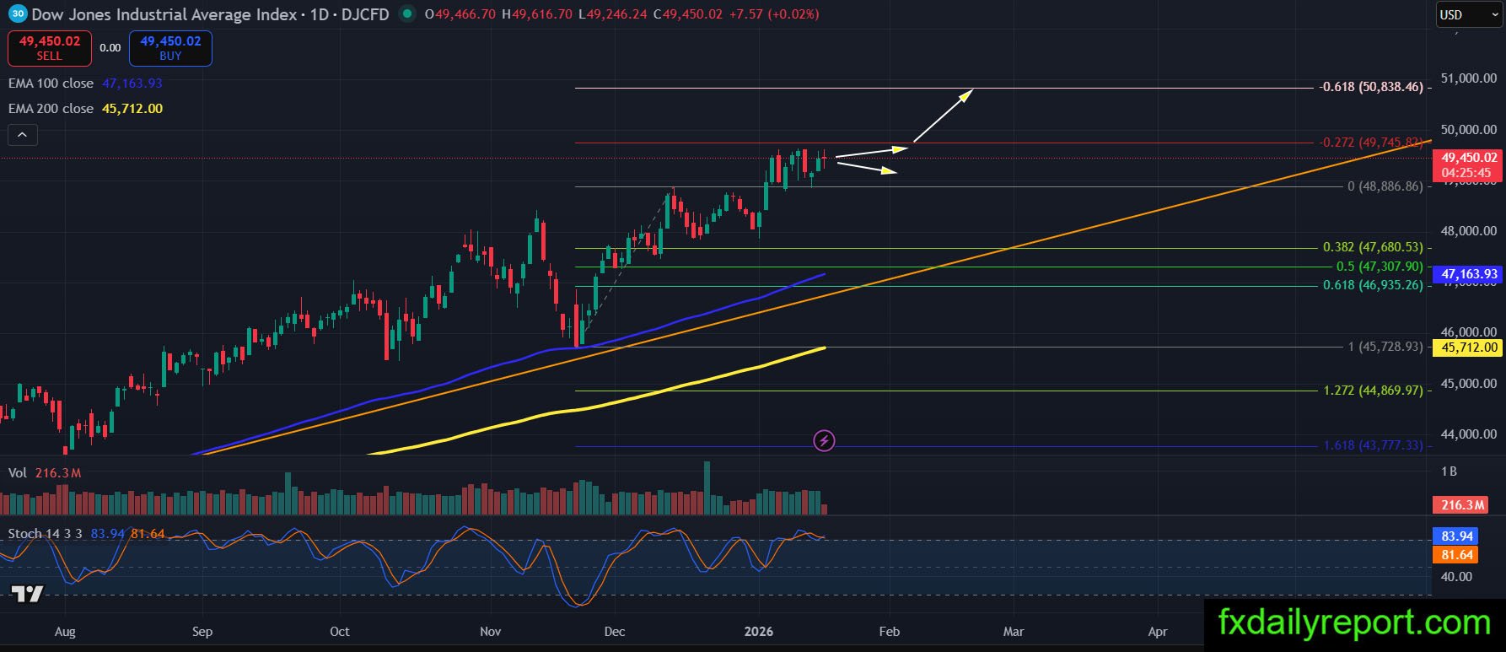The width and height of the screenshot is (1506, 652).
Task: Click the blue 83.94 stochastic axis tag
Action: [1457, 536]
